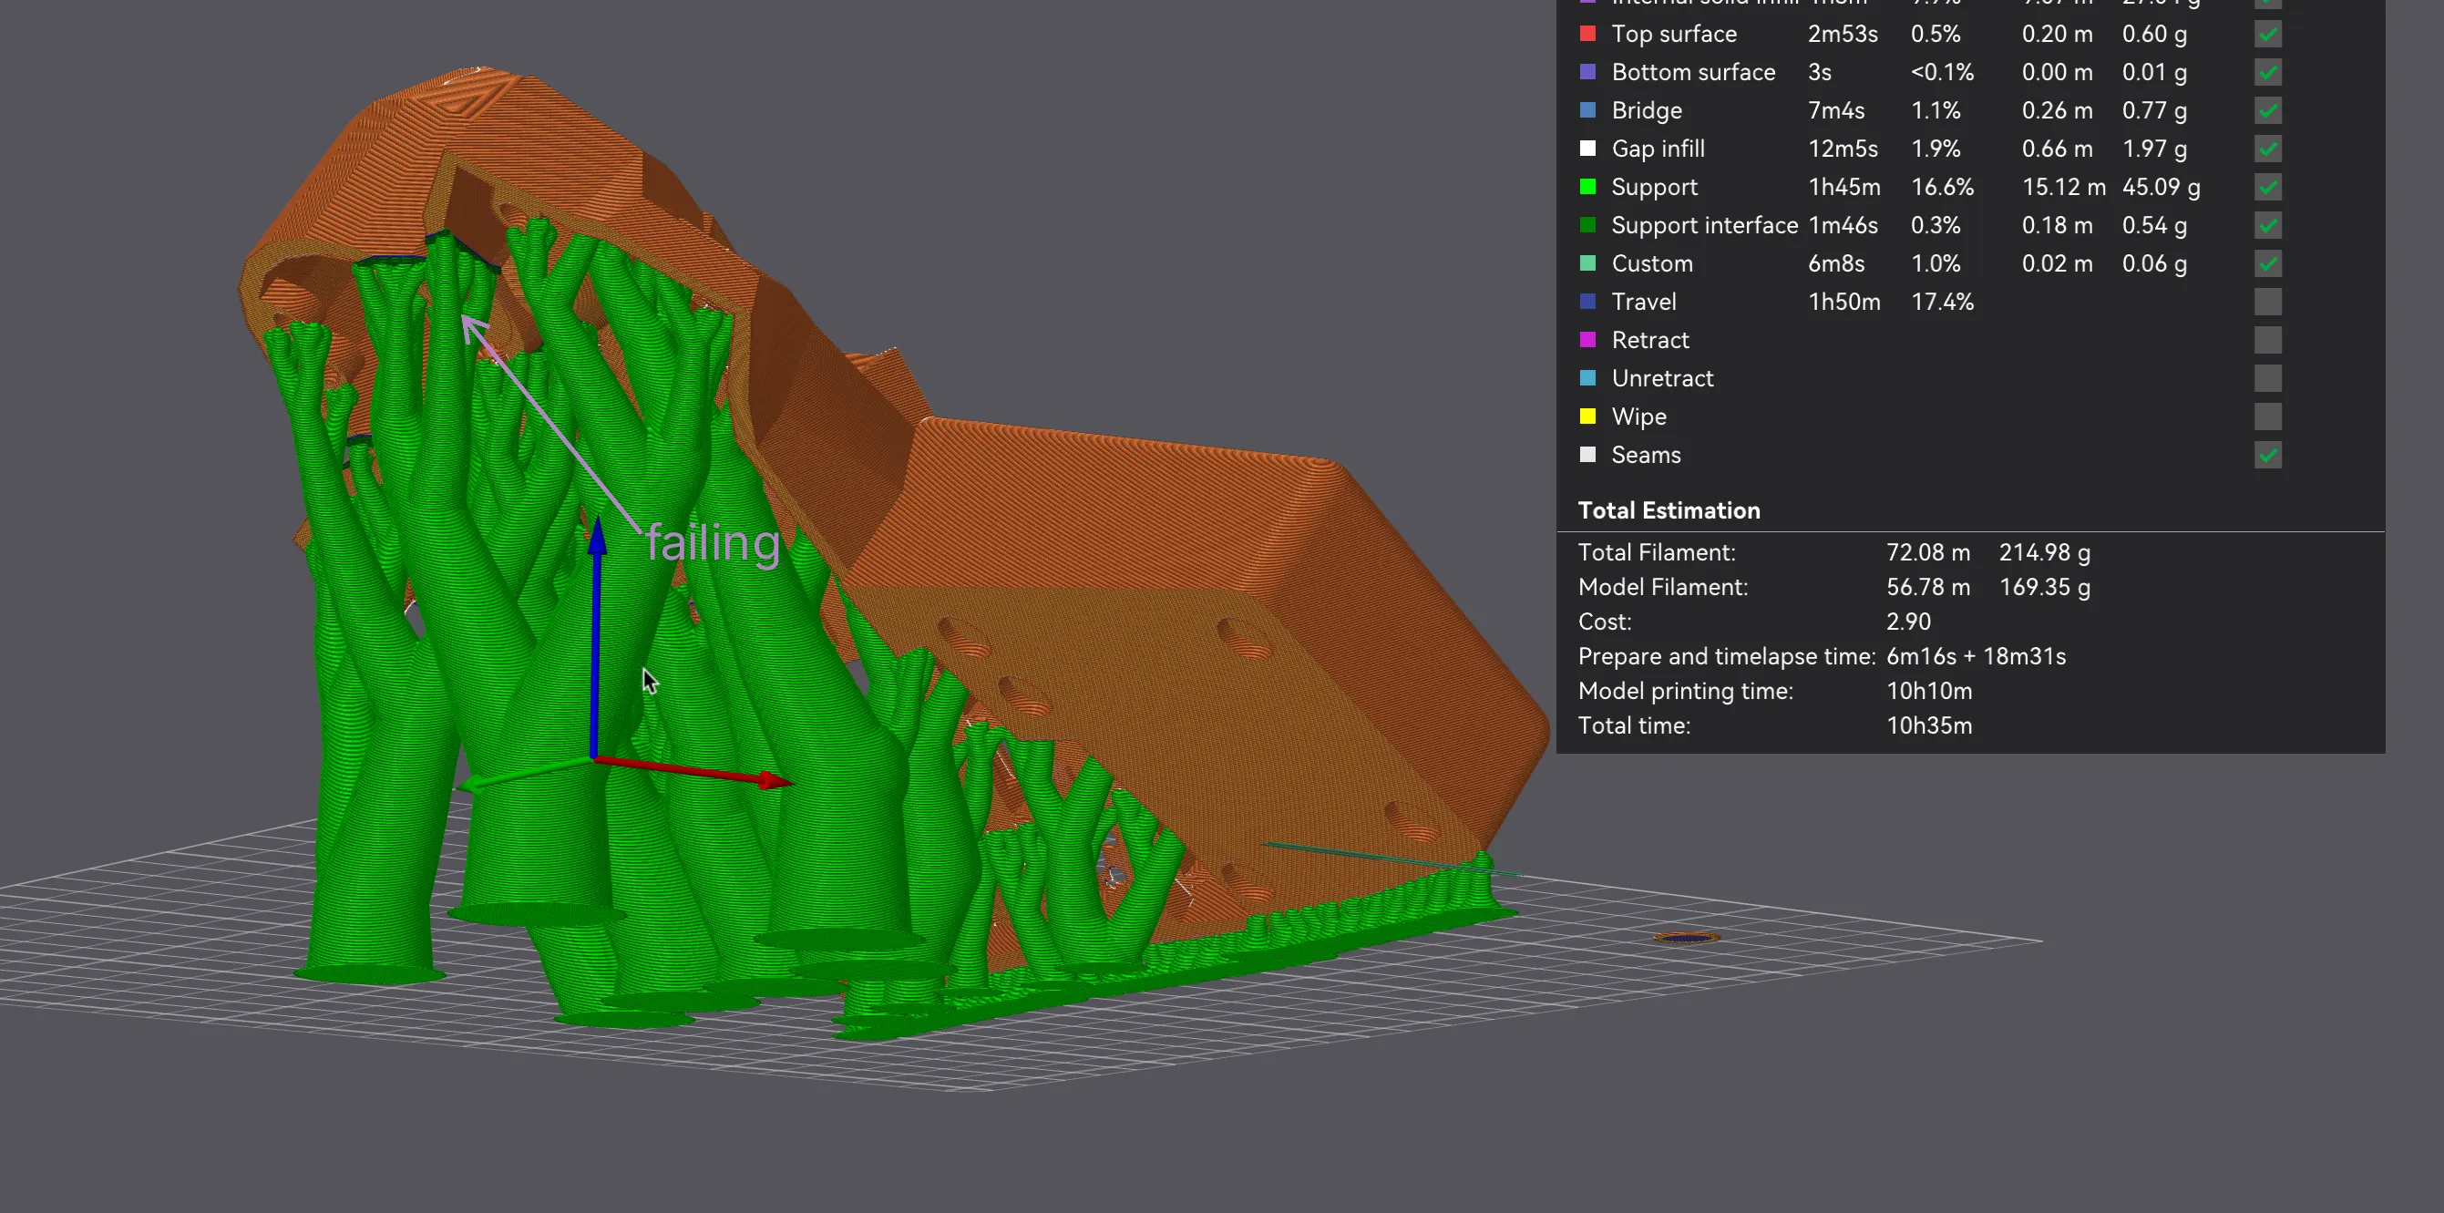
Task: Click the yellow Wipe color swatch
Action: 1588,416
